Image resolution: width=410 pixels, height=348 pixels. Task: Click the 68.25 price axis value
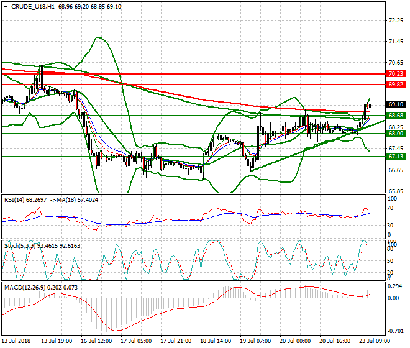point(396,127)
